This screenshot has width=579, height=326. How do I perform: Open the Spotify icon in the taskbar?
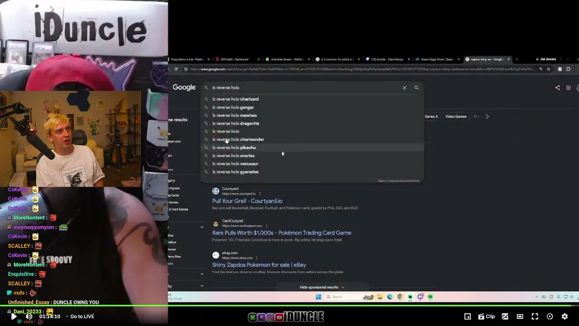coord(430,297)
